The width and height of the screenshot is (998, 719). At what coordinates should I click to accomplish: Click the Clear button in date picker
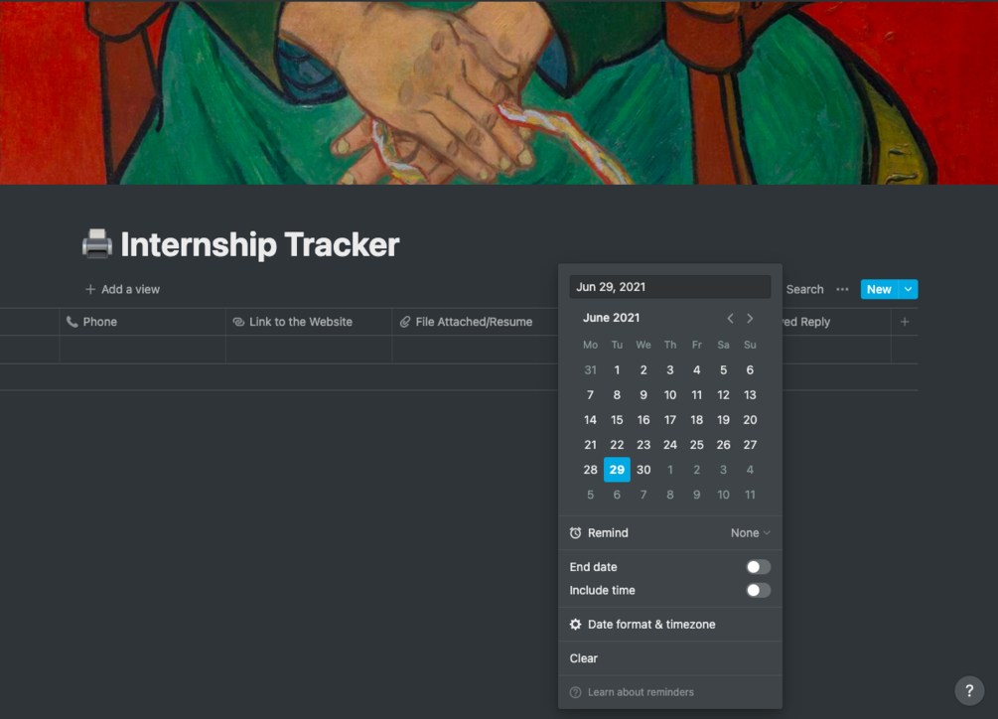point(583,657)
